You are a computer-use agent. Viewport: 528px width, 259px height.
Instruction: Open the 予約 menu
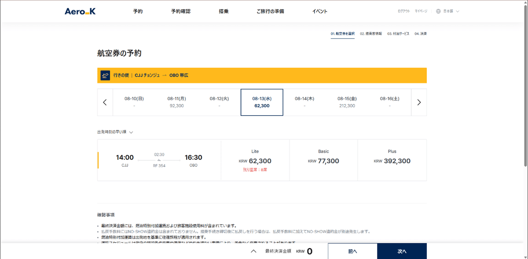click(x=138, y=11)
